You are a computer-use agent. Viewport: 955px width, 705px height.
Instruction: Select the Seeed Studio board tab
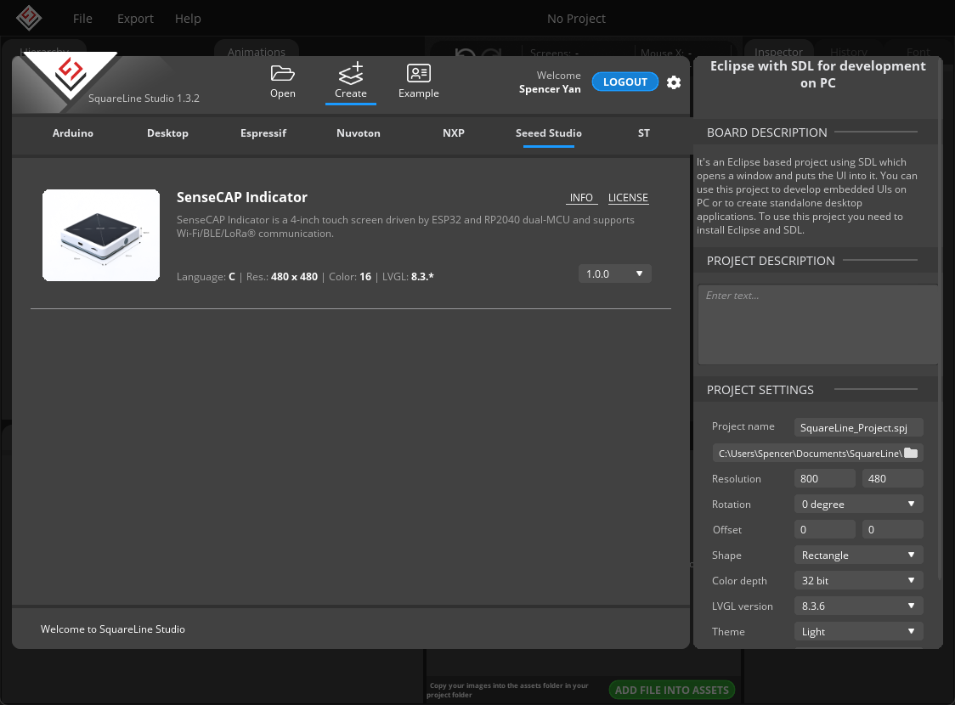tap(549, 133)
